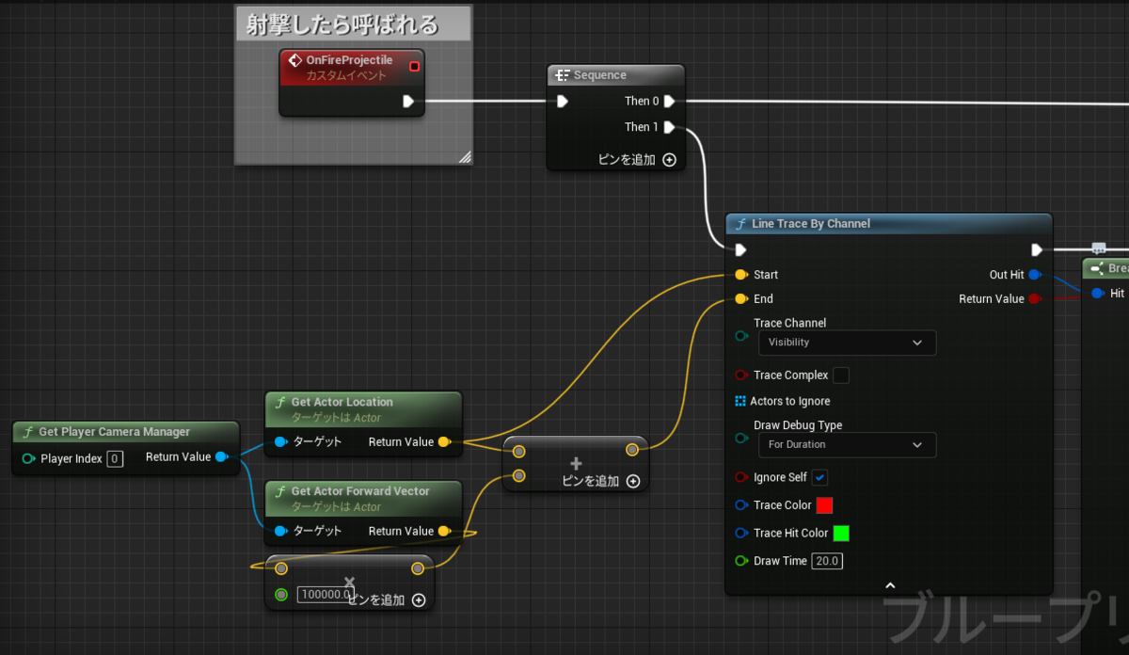
Task: Toggle the Trace Complex checkbox
Action: [841, 375]
